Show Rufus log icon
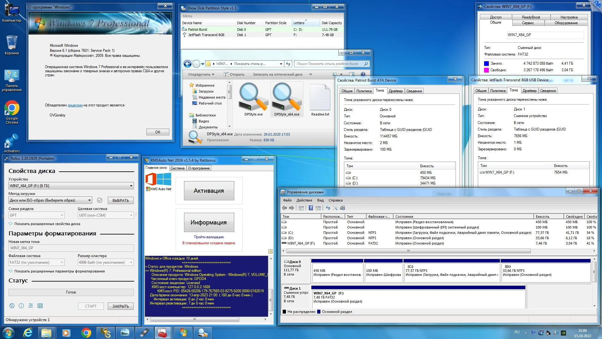The height and width of the screenshot is (339, 602). (40, 306)
